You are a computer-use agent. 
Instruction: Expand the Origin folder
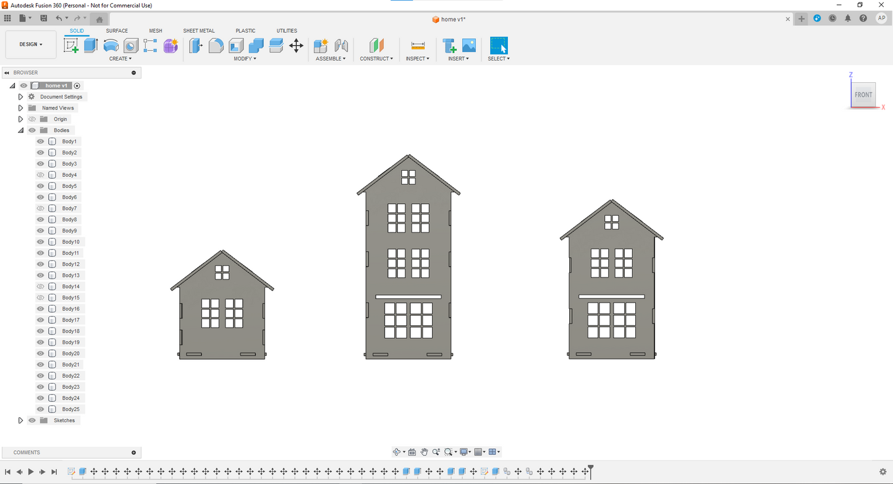tap(20, 119)
